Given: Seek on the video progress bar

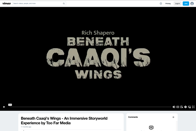Looking at the screenshot, I should pyautogui.click(x=91, y=107).
